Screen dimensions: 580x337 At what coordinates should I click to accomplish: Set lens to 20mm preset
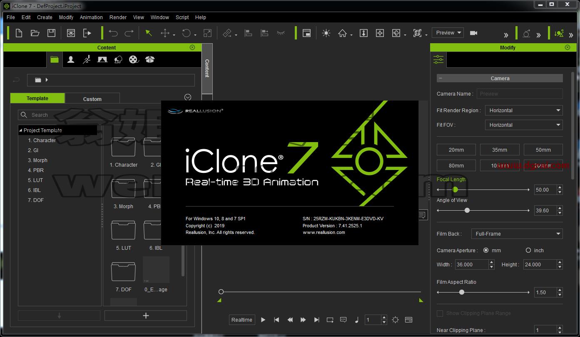point(456,150)
